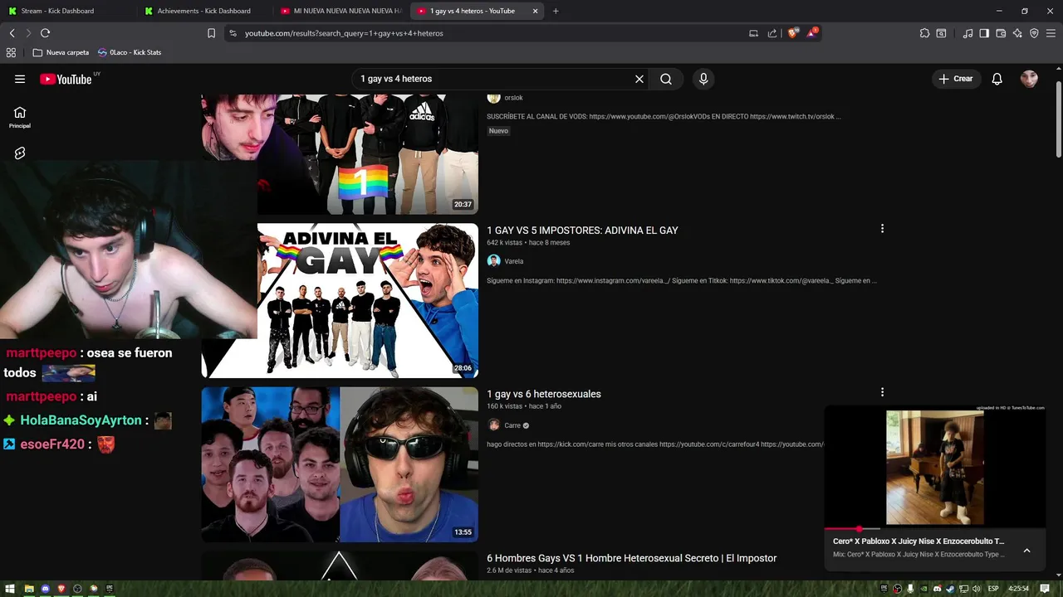Click the Crear button
The height and width of the screenshot is (597, 1063).
956,79
